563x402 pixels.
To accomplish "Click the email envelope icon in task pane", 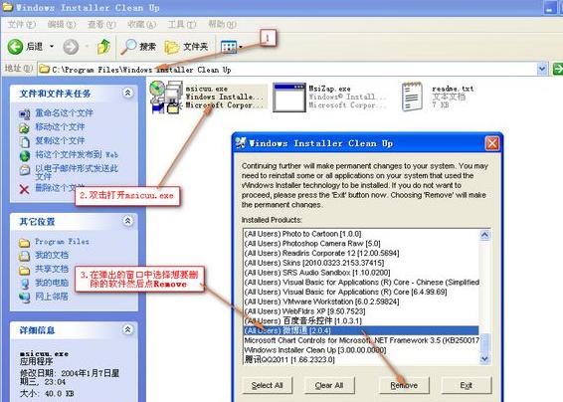I will (24, 169).
